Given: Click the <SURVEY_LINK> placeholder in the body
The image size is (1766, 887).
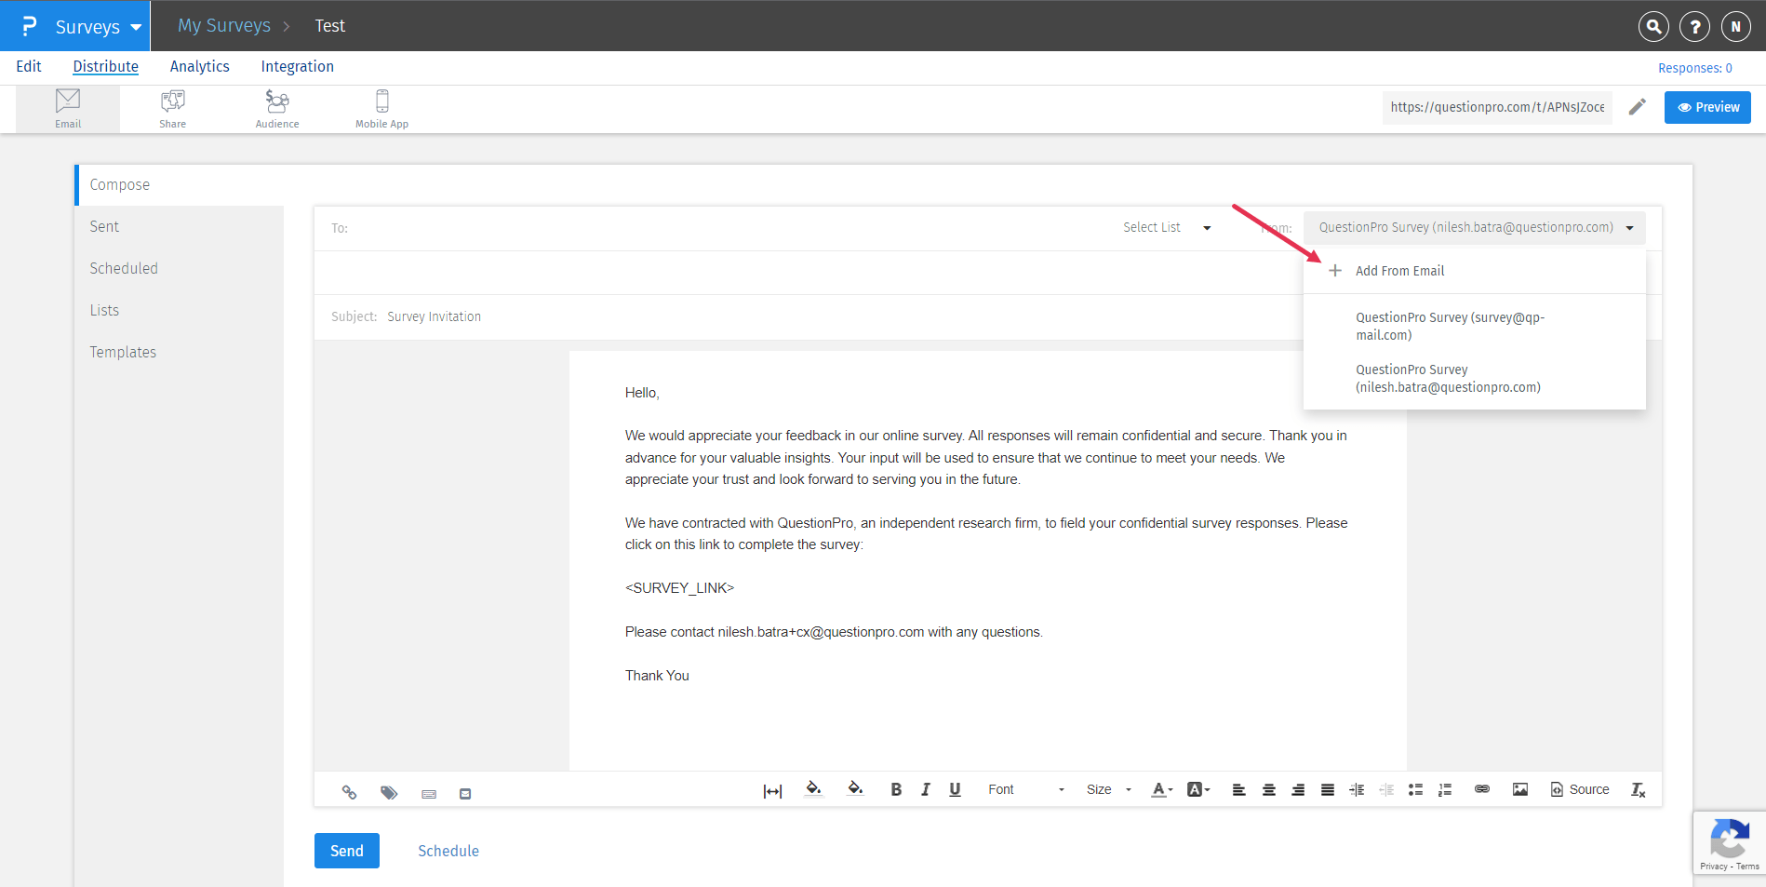Looking at the screenshot, I should pyautogui.click(x=679, y=588).
